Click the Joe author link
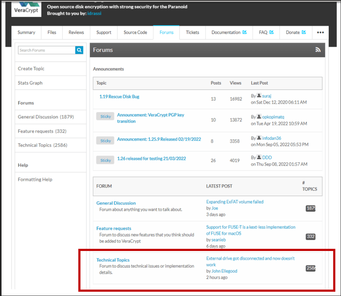Viewport: 341px width, 296px height. coord(215,208)
